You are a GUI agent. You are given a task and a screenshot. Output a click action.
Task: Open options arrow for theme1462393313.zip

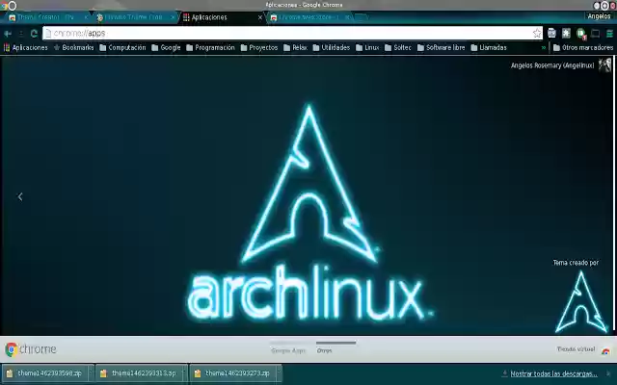coord(184,373)
